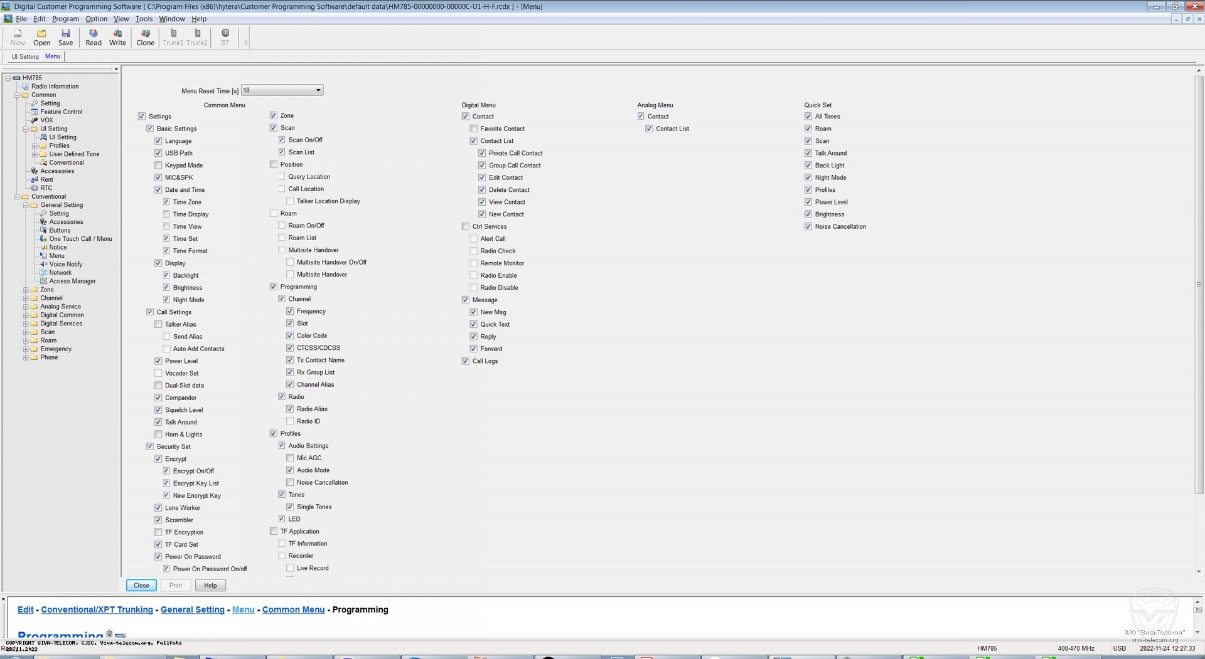This screenshot has height=659, width=1205.
Task: Expand the Digital Services tree folder
Action: pyautogui.click(x=26, y=324)
